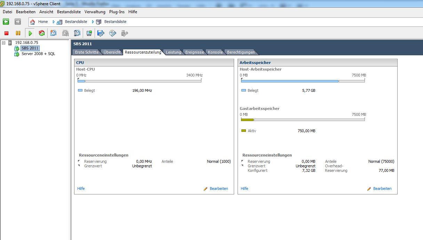Click first Bestandsliste breadcrumb text

click(x=76, y=22)
